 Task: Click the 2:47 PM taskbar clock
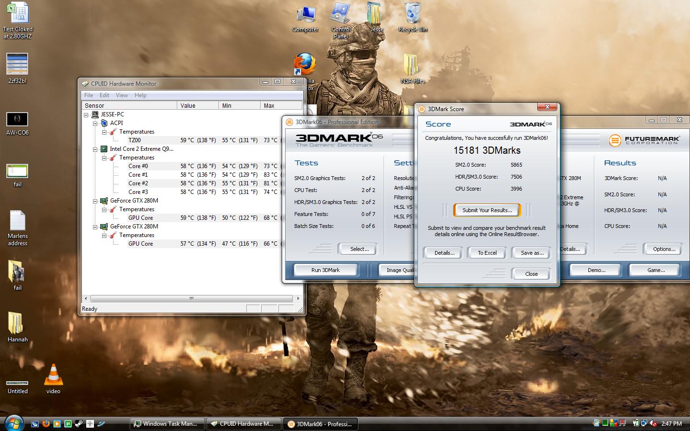click(x=671, y=424)
